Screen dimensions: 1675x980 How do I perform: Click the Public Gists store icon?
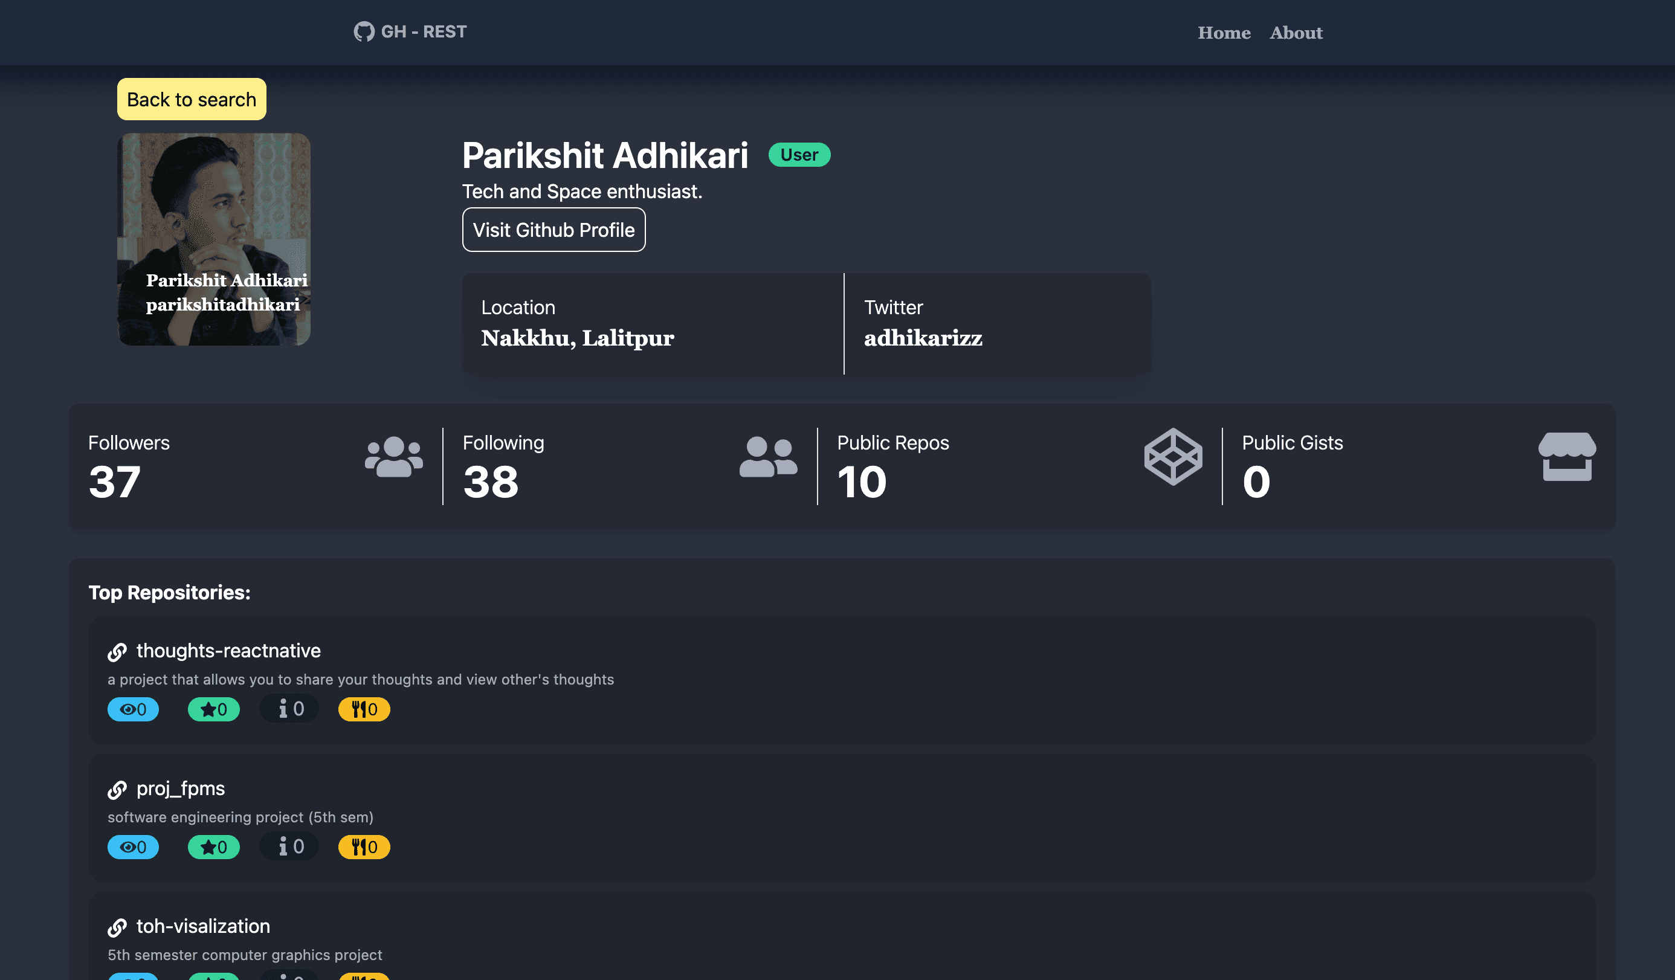click(x=1566, y=456)
